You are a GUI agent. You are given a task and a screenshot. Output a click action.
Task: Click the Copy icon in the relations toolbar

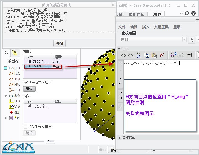pos(146,55)
